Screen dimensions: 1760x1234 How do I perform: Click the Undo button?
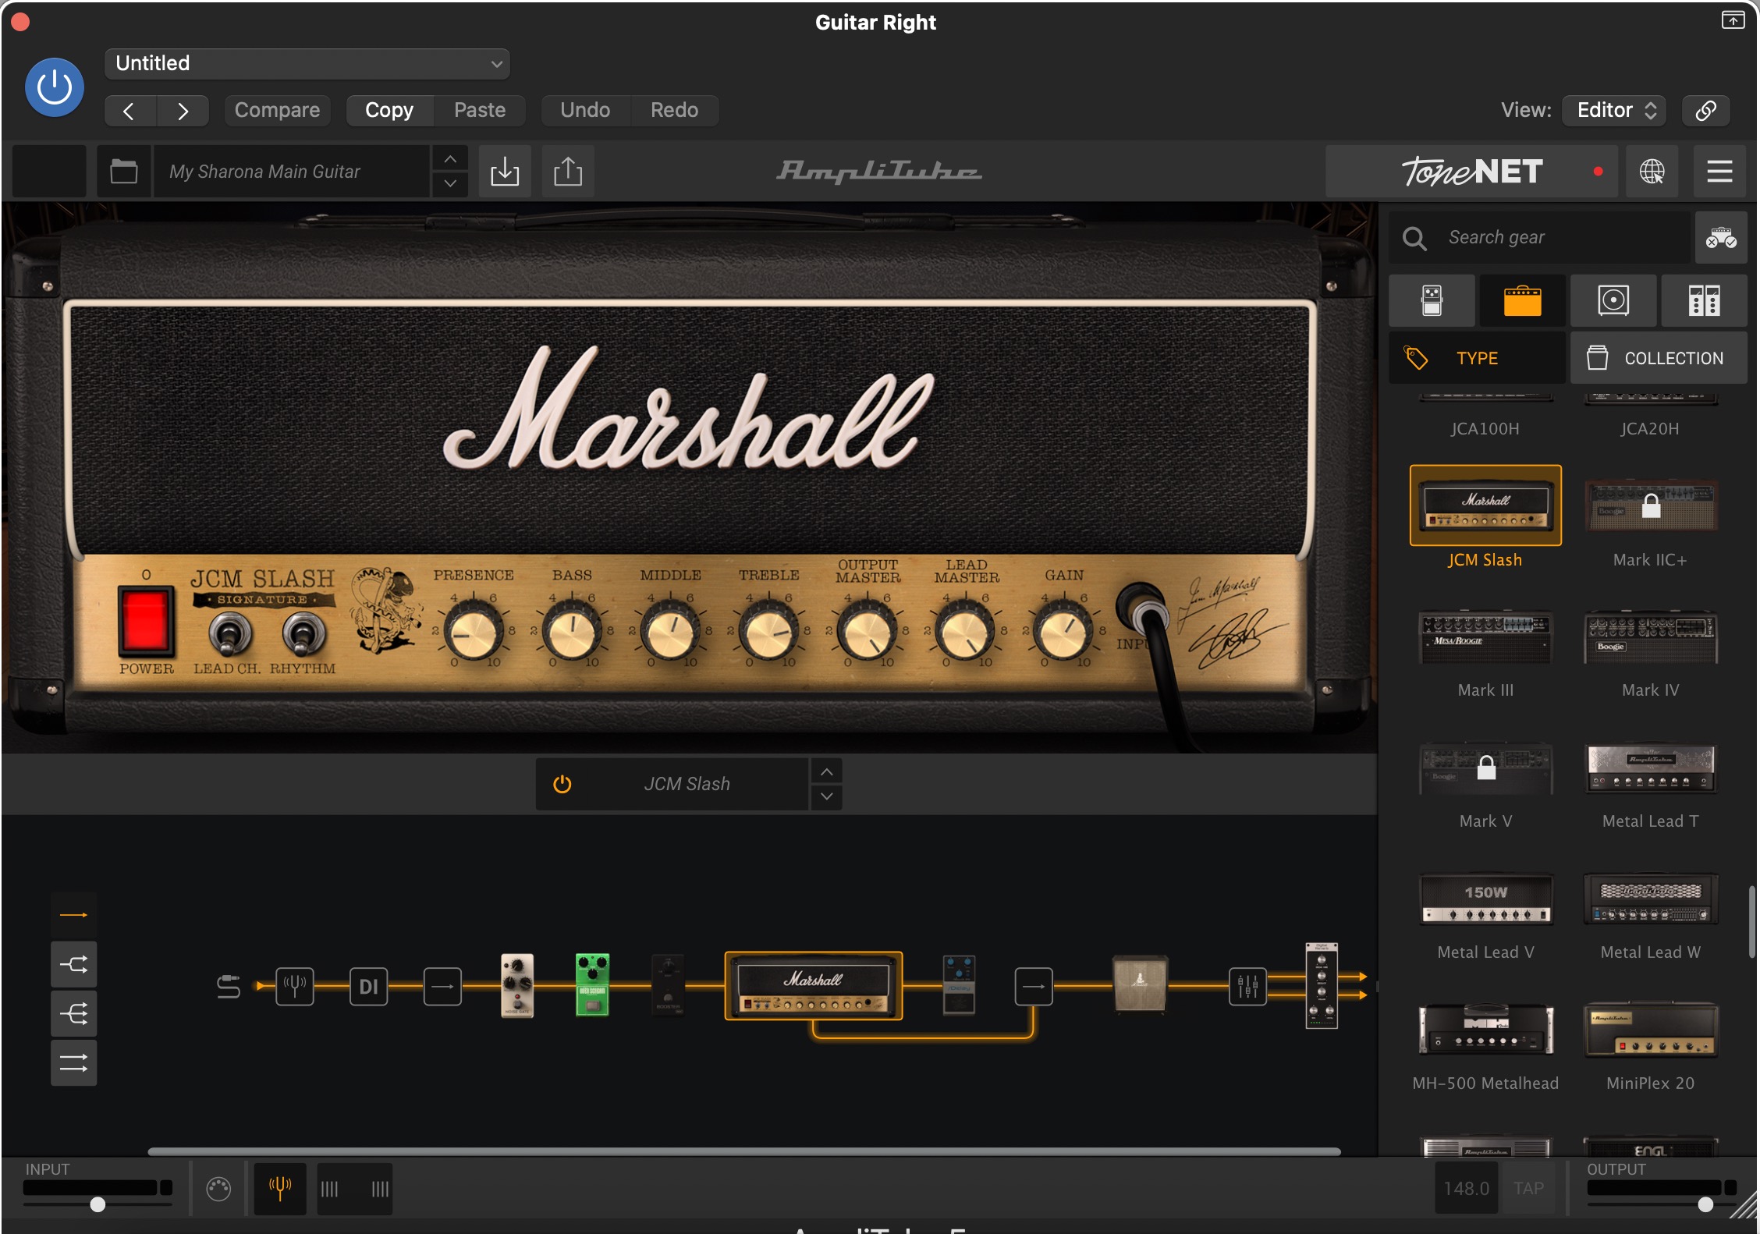coord(585,111)
